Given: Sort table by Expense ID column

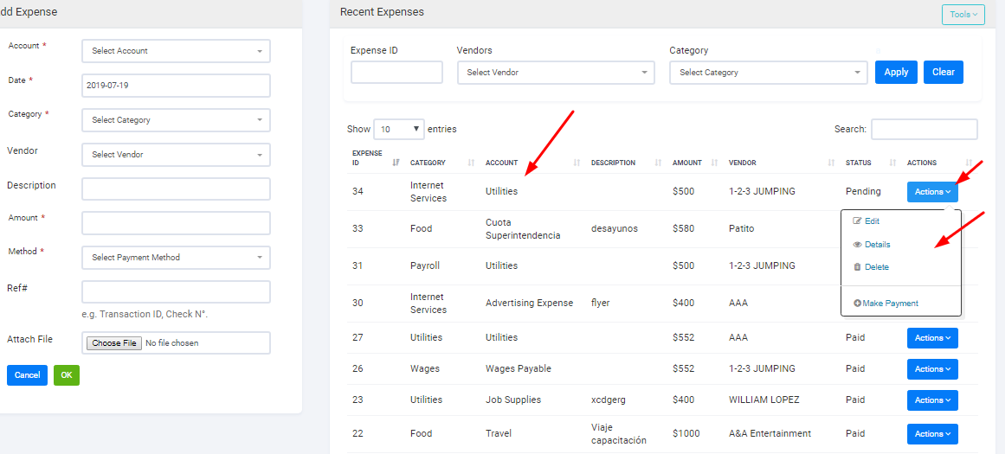Looking at the screenshot, I should [x=396, y=163].
